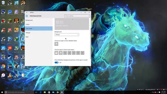
Task: Open Windows 10 Manager desktop shortcut
Action: (x=16, y=4)
